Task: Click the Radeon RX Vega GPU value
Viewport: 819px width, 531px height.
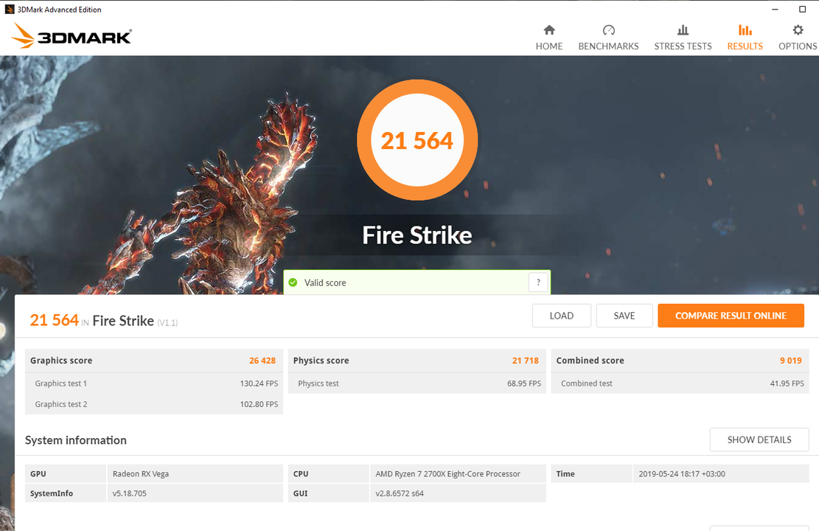Action: tap(141, 473)
